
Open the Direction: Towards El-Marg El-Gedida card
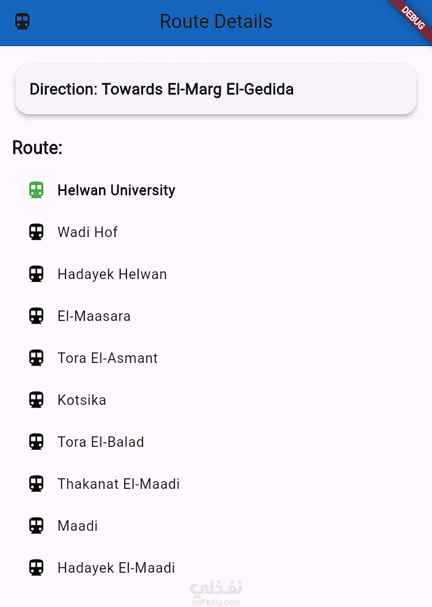tap(216, 89)
